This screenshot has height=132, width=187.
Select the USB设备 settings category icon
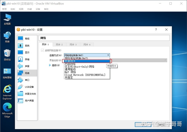click(x=21, y=87)
